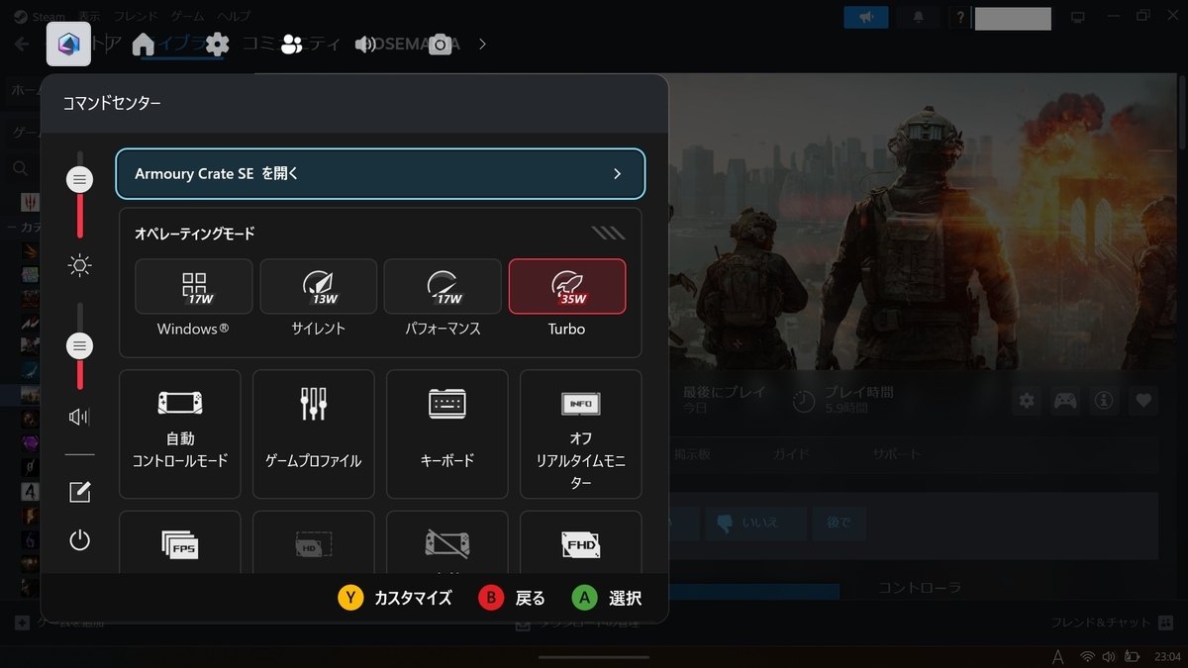1188x668 pixels.
Task: Open the ゲームプロファイル tile
Action: 314,433
